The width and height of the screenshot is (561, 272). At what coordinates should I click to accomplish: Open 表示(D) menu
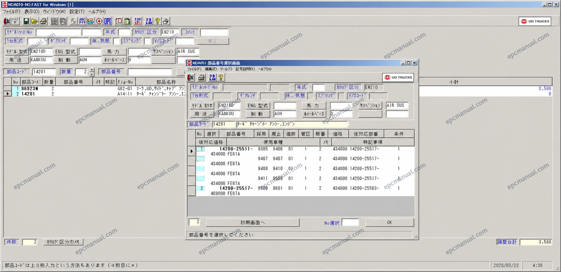pyautogui.click(x=32, y=12)
